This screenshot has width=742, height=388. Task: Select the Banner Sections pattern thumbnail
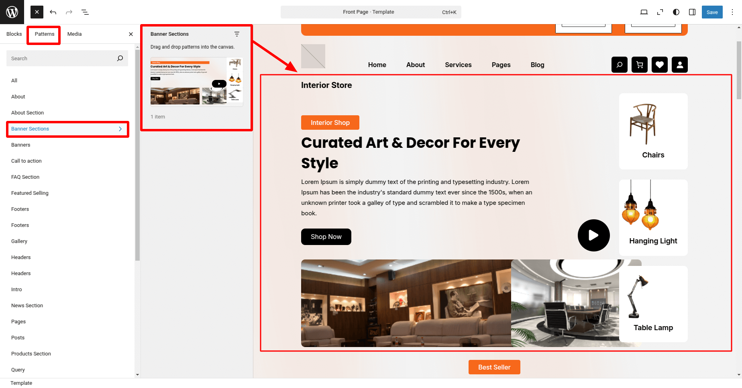click(x=197, y=82)
